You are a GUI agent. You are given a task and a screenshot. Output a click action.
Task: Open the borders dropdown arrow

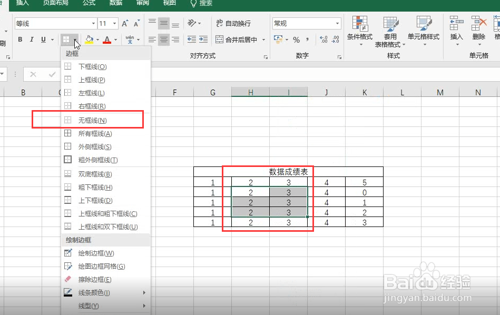[x=75, y=40]
